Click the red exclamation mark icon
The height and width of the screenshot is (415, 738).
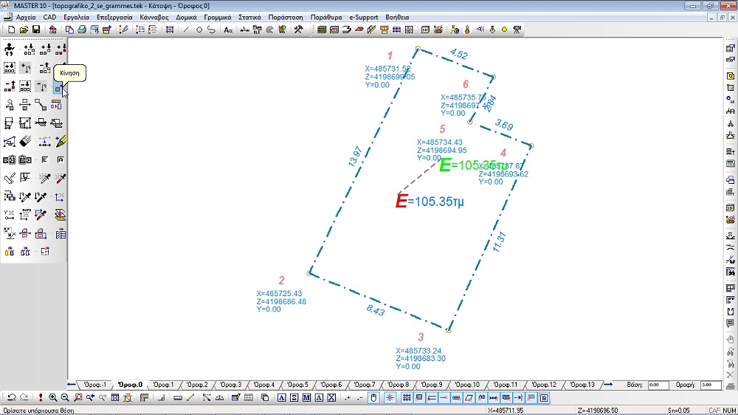[41, 397]
